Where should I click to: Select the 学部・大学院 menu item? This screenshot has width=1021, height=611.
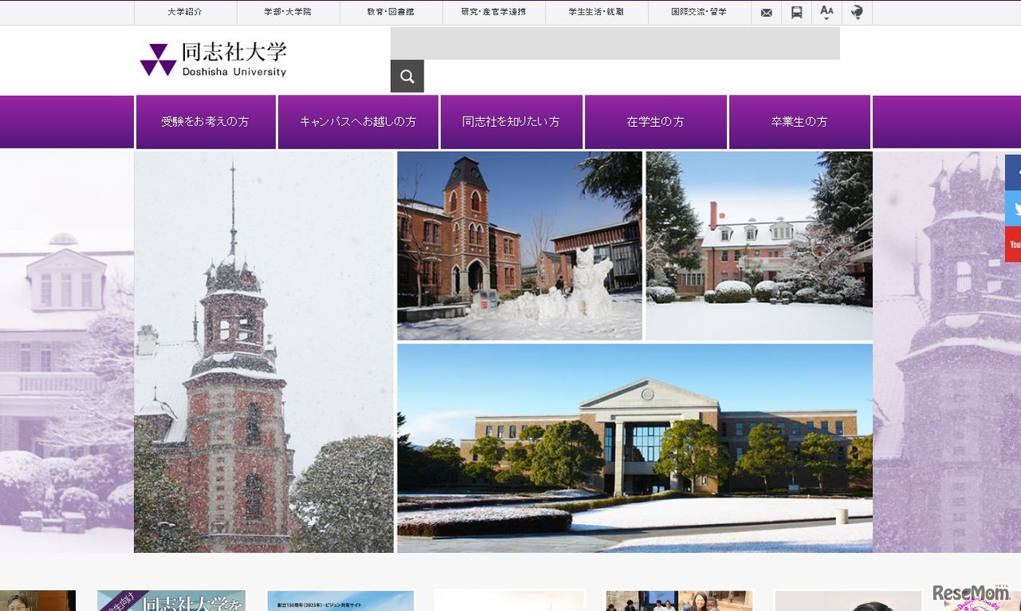click(x=287, y=12)
